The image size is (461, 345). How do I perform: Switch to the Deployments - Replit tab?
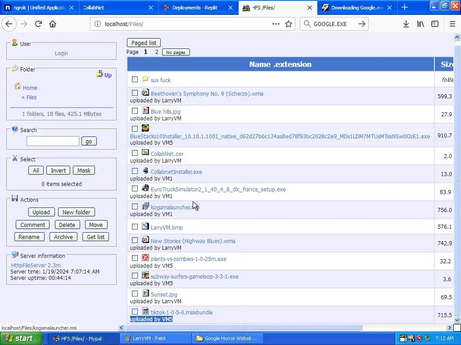pos(198,8)
